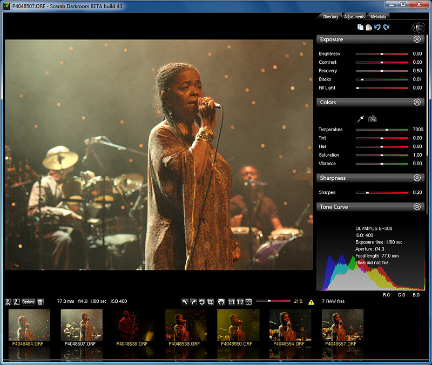432x365 pixels.
Task: Click the right panel vertical scrollbar
Action: click(427, 124)
